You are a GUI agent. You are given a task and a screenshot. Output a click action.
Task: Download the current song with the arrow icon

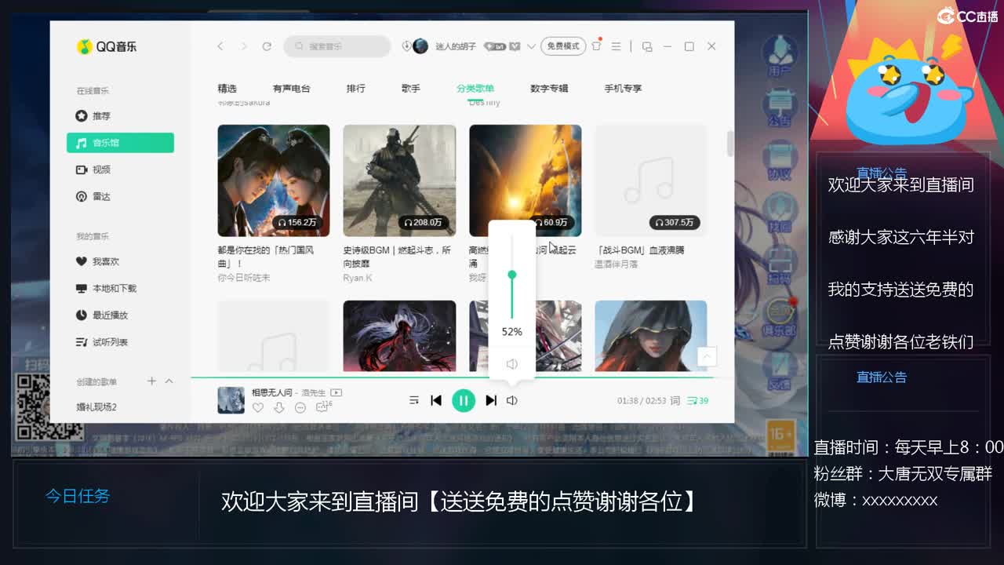pyautogui.click(x=279, y=407)
